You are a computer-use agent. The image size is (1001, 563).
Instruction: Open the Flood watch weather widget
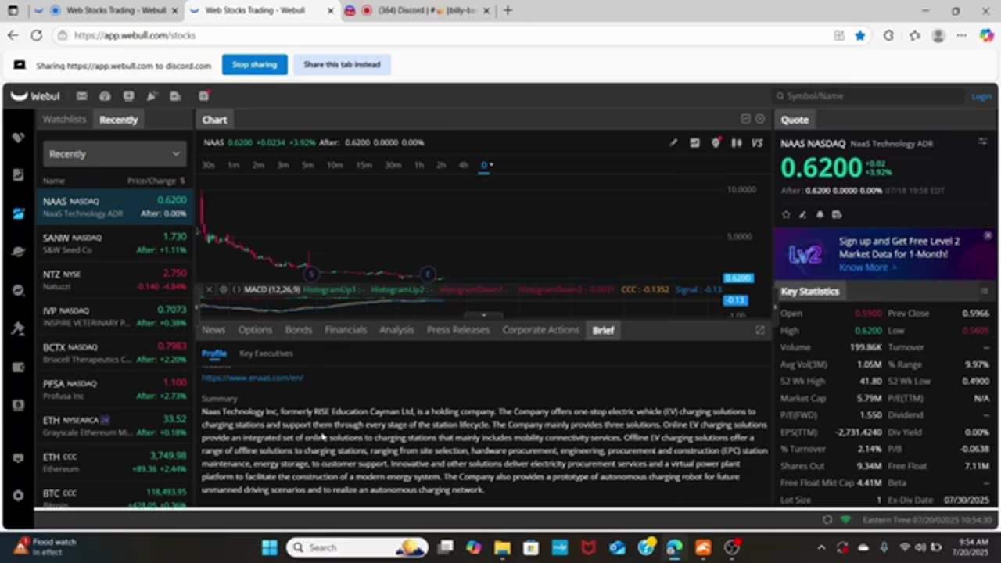pyautogui.click(x=45, y=547)
